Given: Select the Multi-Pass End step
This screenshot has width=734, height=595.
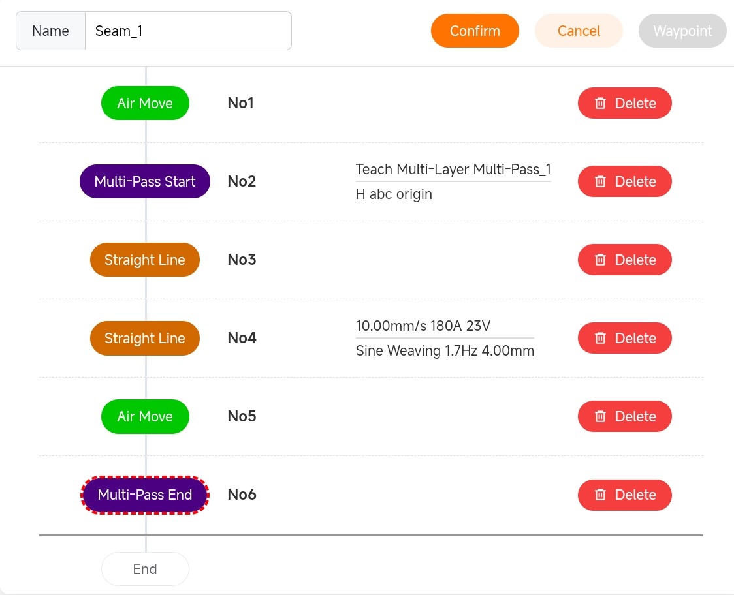Looking at the screenshot, I should [145, 495].
